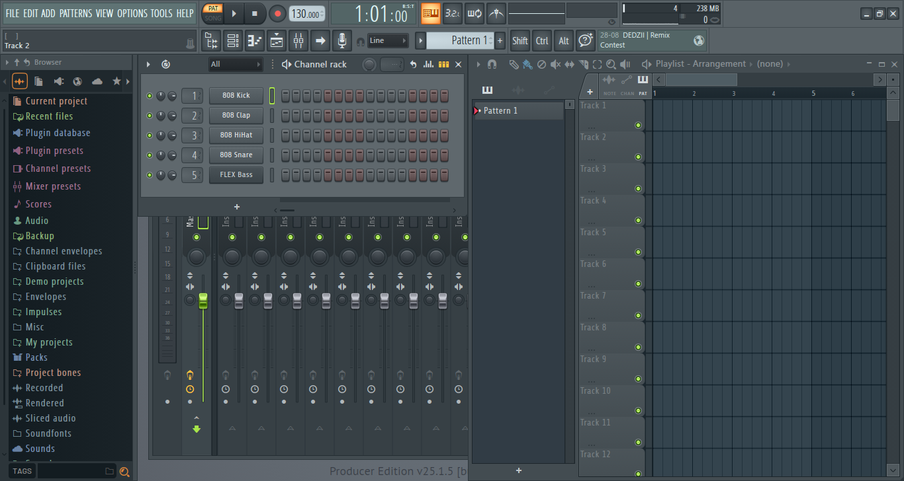This screenshot has width=904, height=481.
Task: Open the Playlist view icon
Action: click(x=275, y=40)
